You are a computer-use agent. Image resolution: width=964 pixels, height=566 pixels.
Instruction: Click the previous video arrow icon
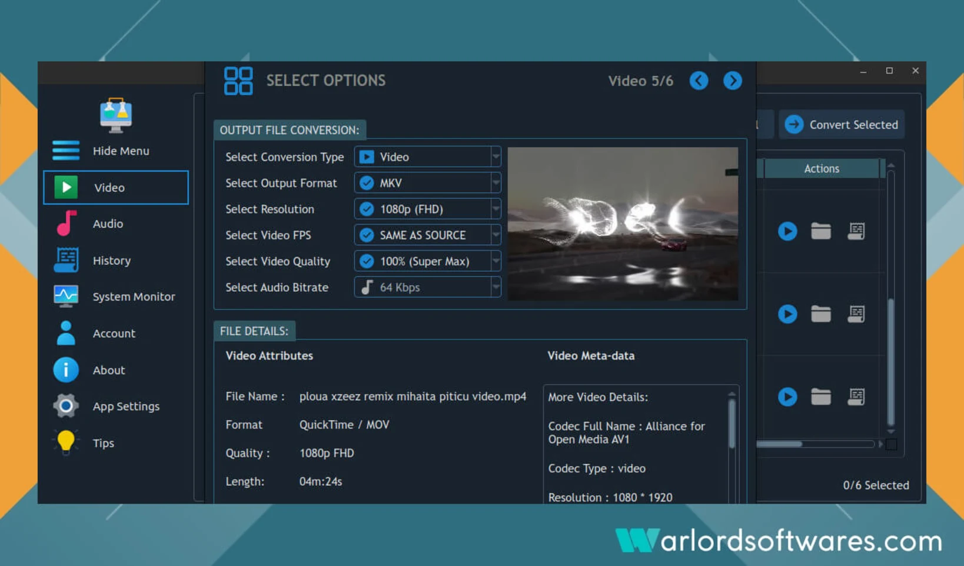coord(699,81)
